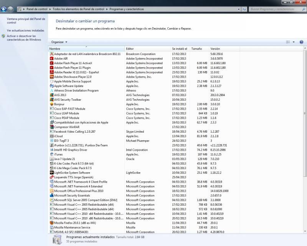The width and height of the screenshot is (307, 246).
Task: Click the program list vertical scrollbar
Action: click(305, 113)
